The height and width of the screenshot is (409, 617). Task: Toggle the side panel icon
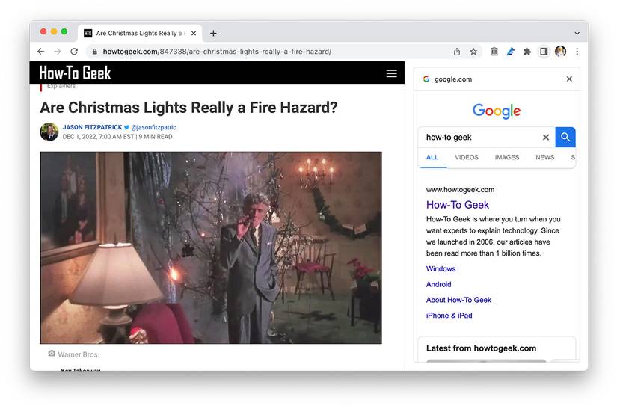[544, 52]
